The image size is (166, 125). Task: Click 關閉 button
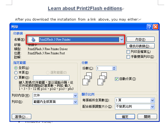(x=147, y=117)
